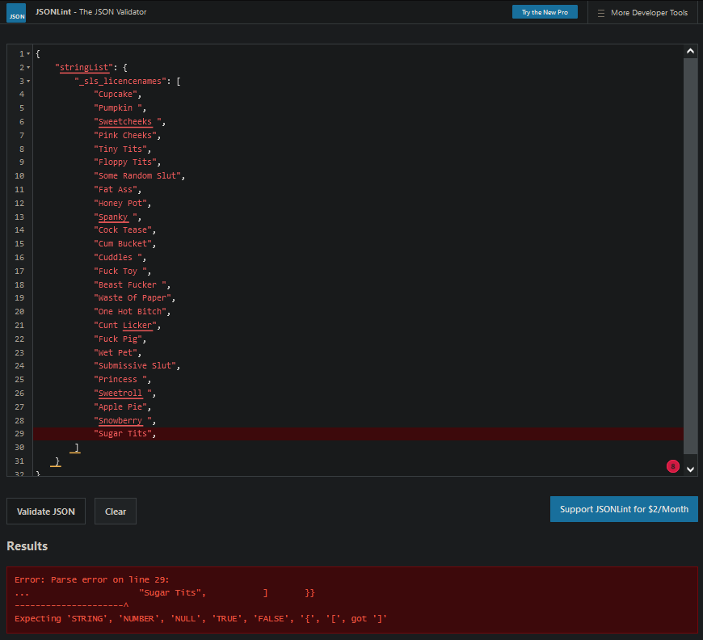Click the JSONLint logo icon
Viewport: 703px width, 640px height.
point(16,13)
